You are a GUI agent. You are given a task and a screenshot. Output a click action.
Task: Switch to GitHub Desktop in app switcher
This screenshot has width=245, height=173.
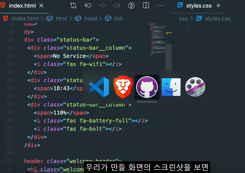(147, 87)
